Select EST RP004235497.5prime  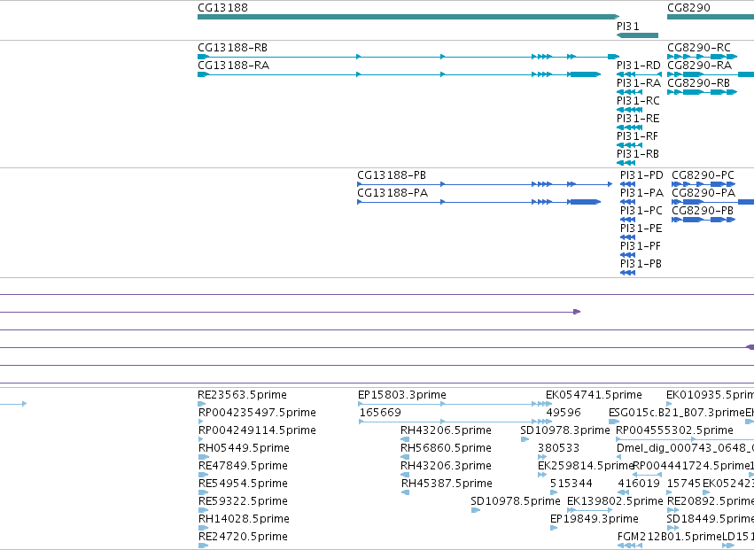257,413
